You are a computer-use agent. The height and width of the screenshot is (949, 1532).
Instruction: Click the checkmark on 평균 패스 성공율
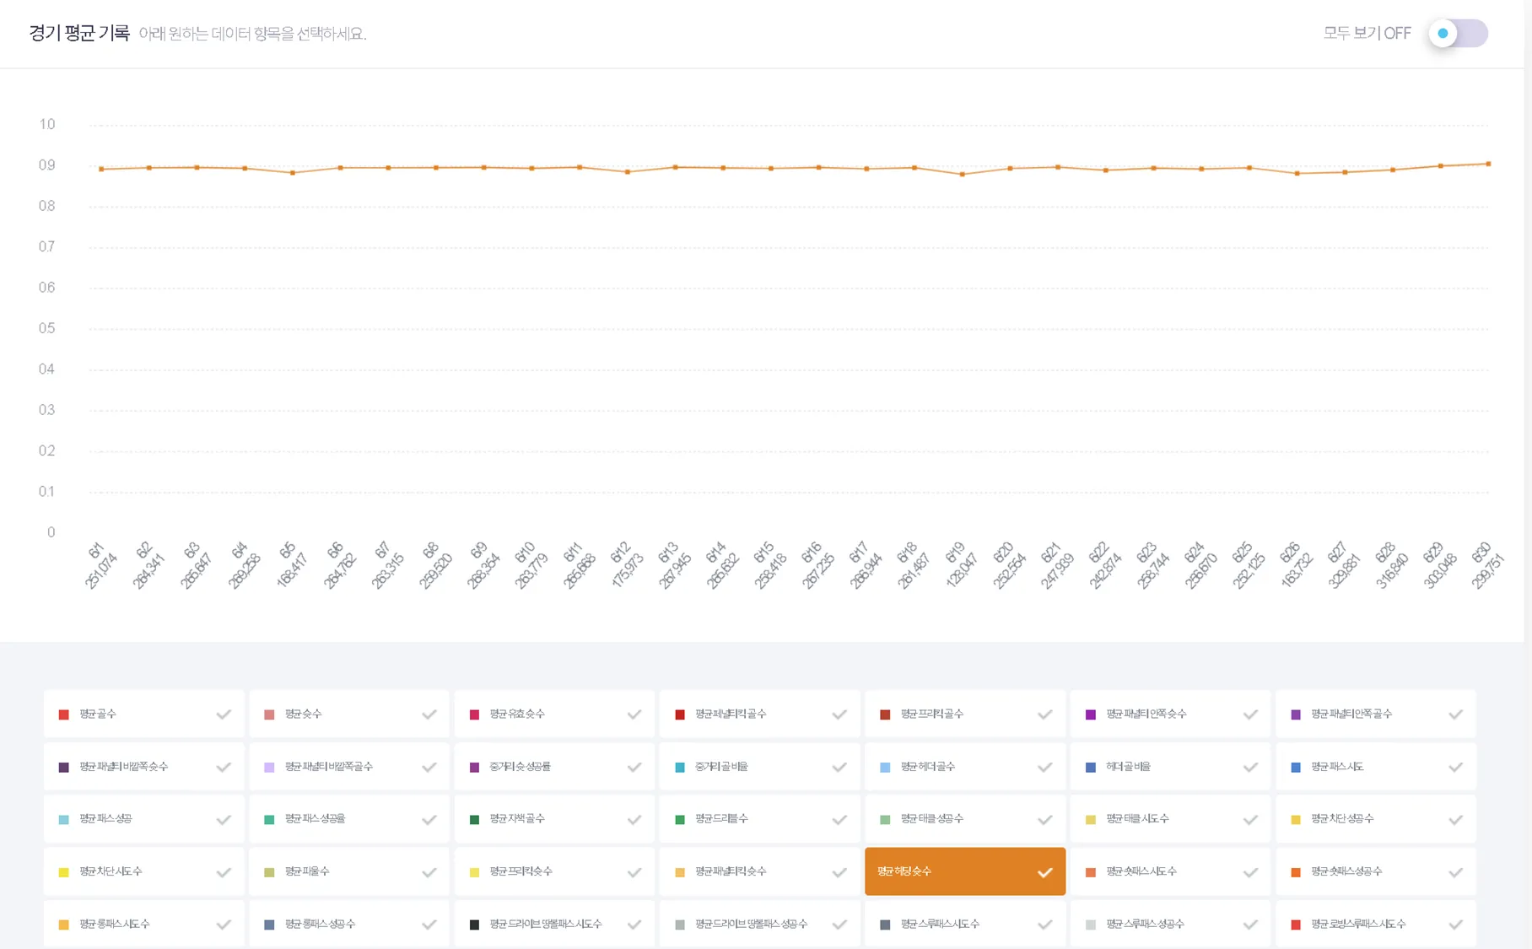[429, 820]
